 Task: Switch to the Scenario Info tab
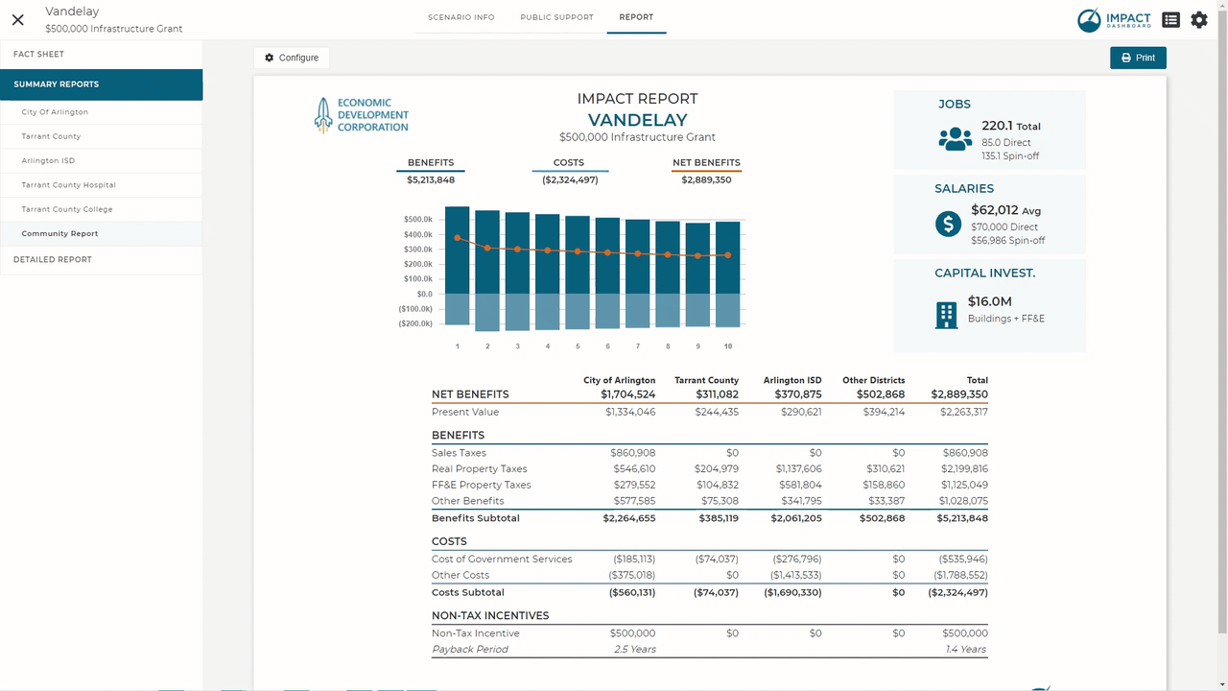(461, 17)
